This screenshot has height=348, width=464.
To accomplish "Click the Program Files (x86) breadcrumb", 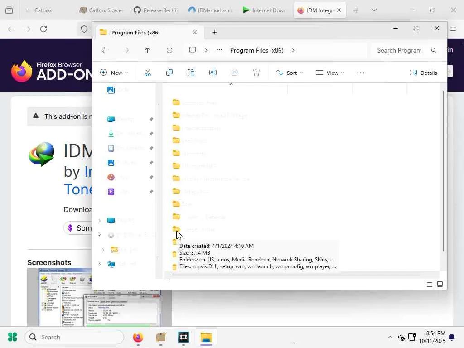I will [257, 50].
